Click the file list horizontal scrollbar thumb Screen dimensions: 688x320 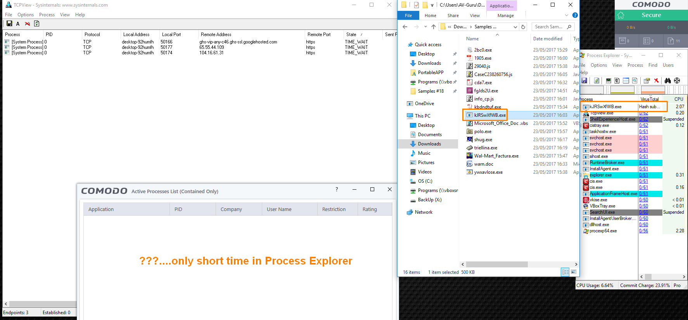coord(496,264)
